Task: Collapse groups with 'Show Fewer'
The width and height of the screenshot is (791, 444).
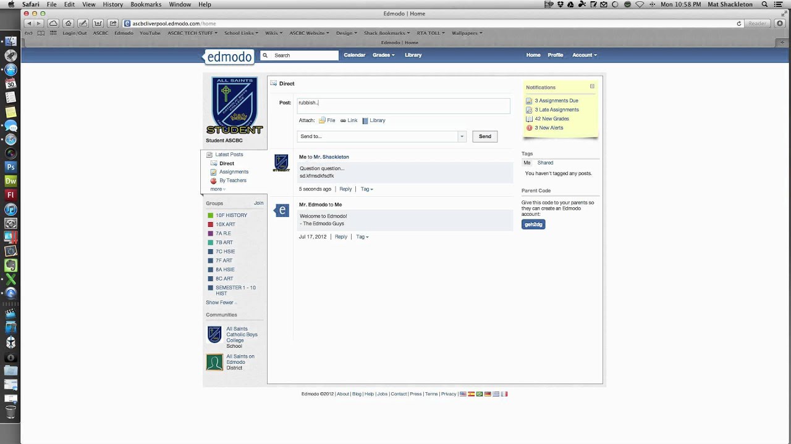Action: pos(221,302)
